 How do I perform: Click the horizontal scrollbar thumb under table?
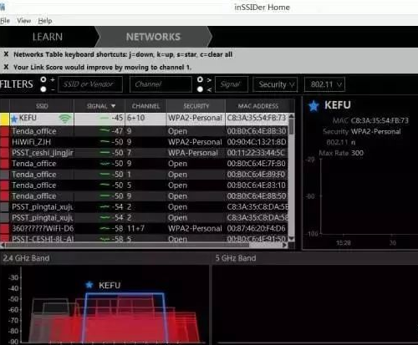(127, 246)
